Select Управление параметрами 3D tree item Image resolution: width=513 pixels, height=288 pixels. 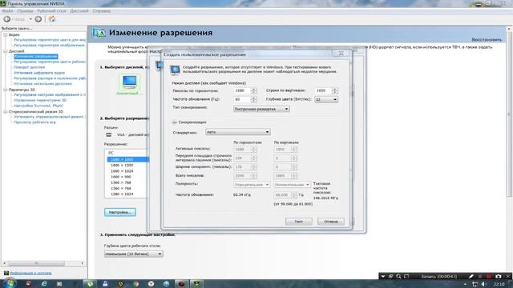(x=40, y=100)
